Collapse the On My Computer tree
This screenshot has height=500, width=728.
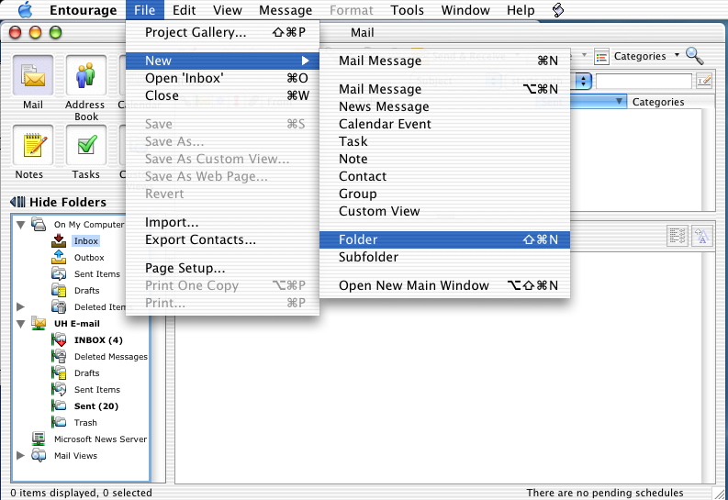20,225
